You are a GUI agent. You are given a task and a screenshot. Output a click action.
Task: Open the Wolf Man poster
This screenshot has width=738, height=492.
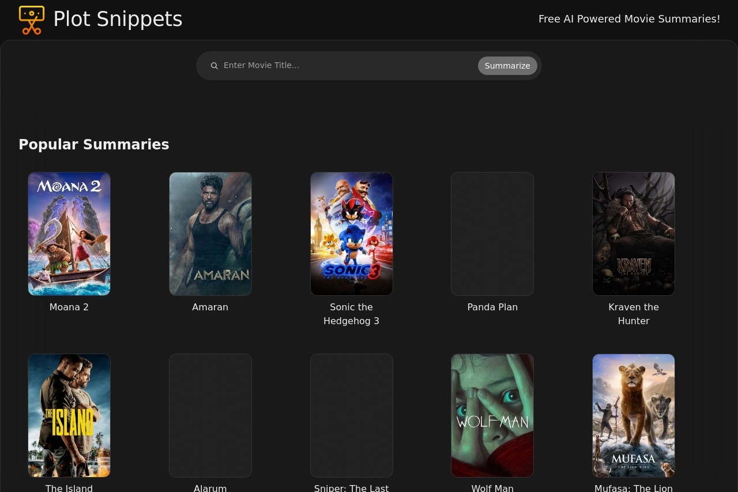coord(492,415)
